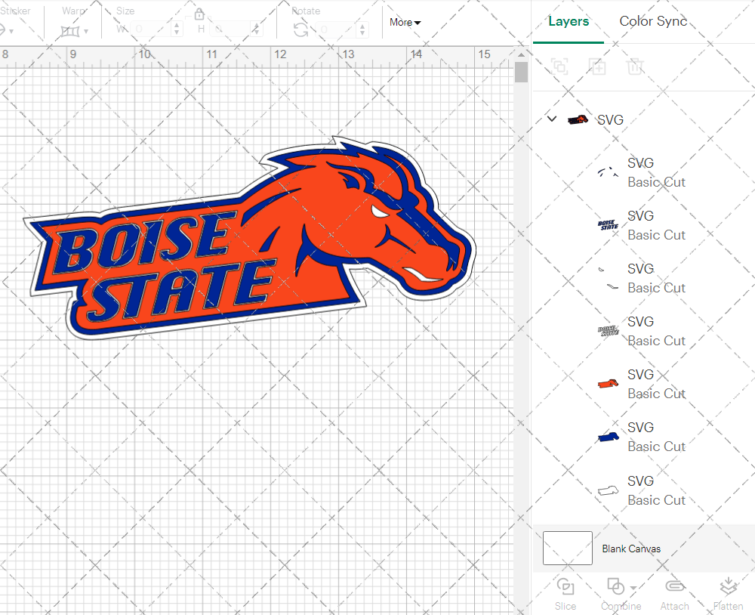The width and height of the screenshot is (755, 615).
Task: Open the Warp dropdown arrow
Action: click(x=86, y=31)
